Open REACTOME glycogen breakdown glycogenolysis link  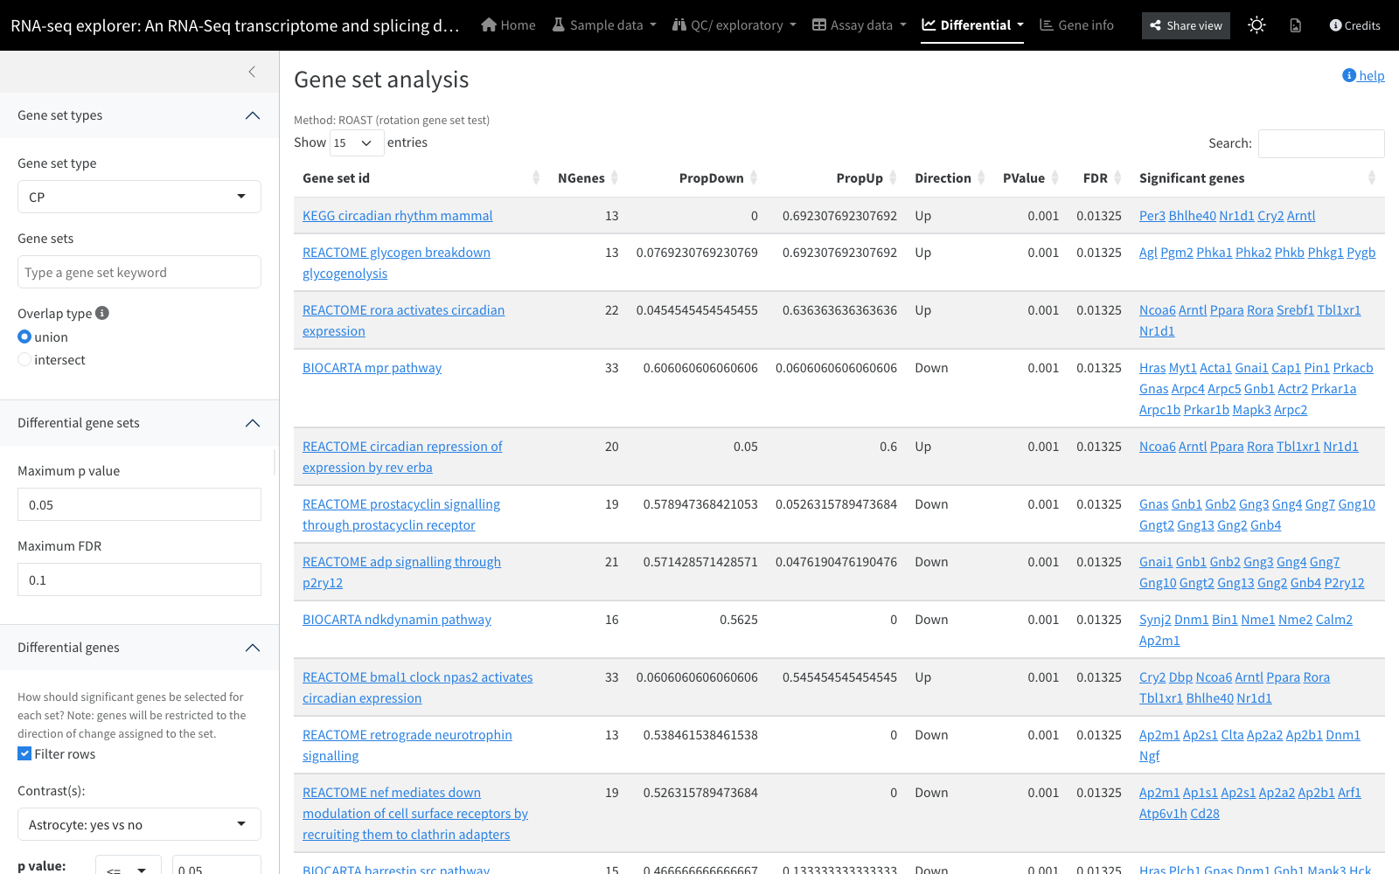[x=396, y=262]
